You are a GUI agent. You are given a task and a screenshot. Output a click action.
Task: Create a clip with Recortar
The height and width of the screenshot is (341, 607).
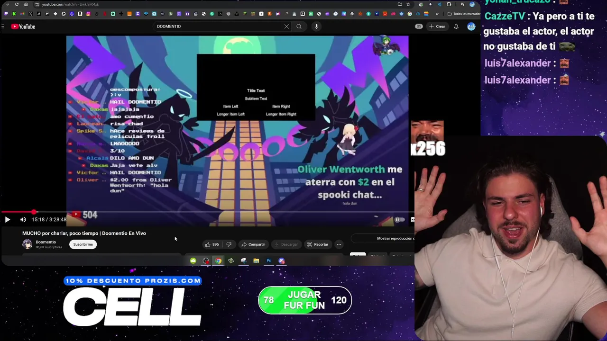point(317,244)
